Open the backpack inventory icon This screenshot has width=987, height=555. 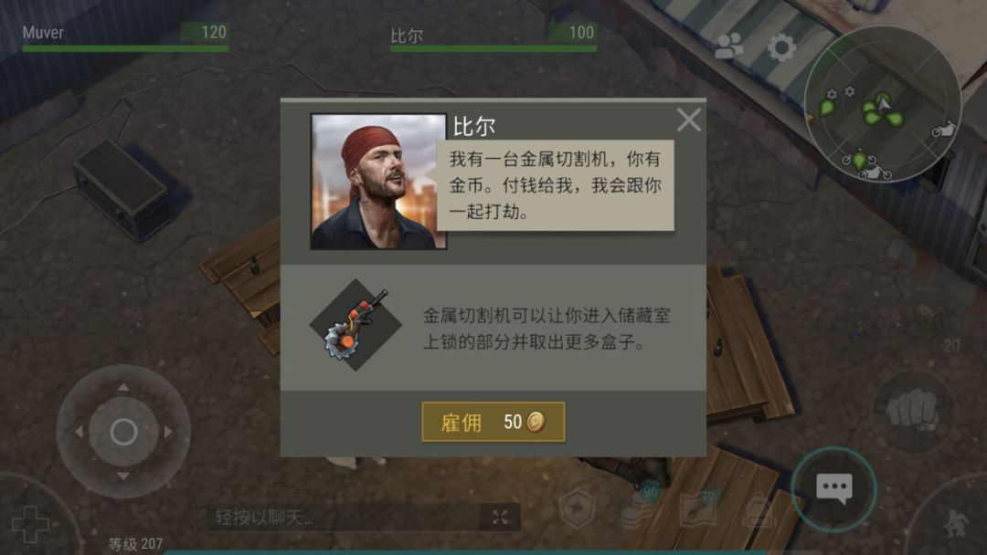click(759, 510)
